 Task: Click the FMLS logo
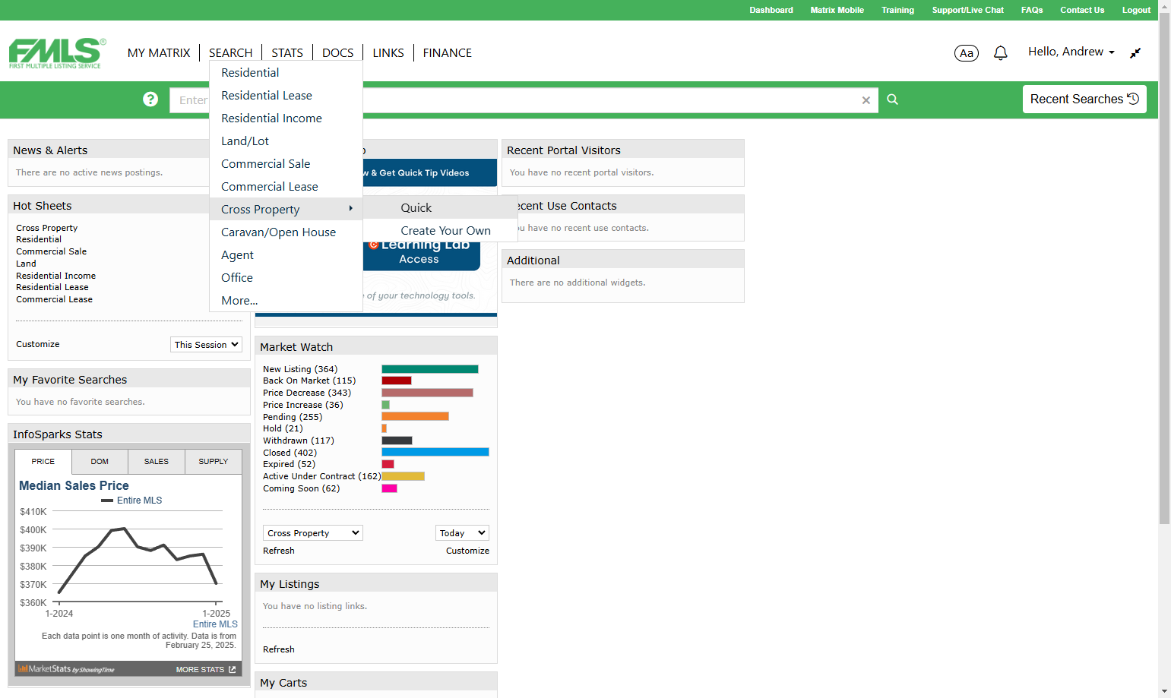coord(57,53)
